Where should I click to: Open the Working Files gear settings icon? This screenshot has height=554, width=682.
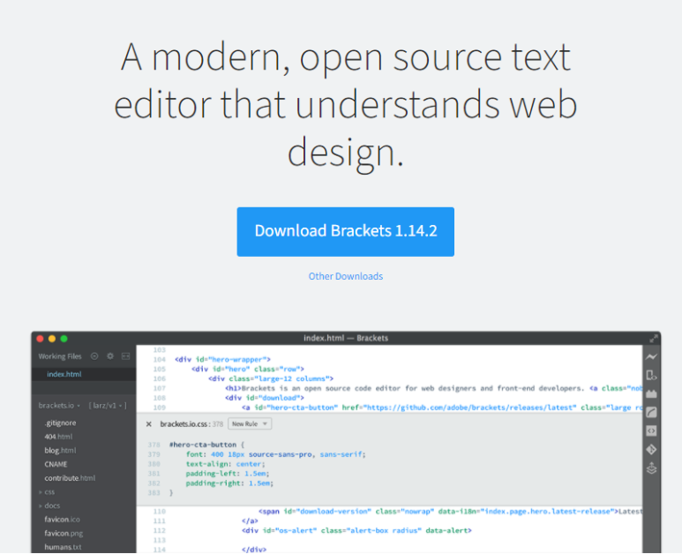(x=110, y=356)
